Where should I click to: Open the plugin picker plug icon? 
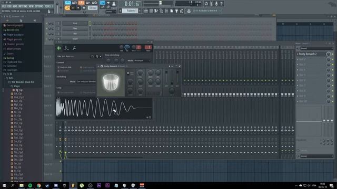176,10
